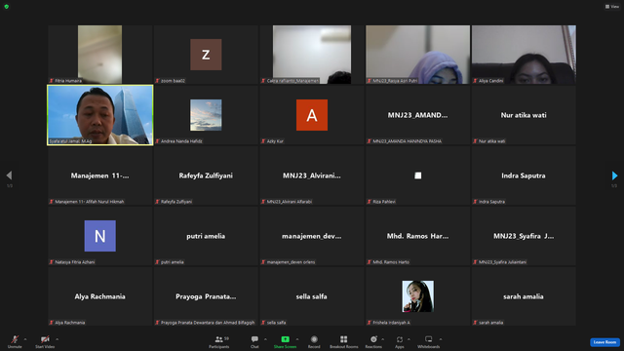The width and height of the screenshot is (624, 351).
Task: Select Fitria Humaira's video tile
Action: pos(99,55)
